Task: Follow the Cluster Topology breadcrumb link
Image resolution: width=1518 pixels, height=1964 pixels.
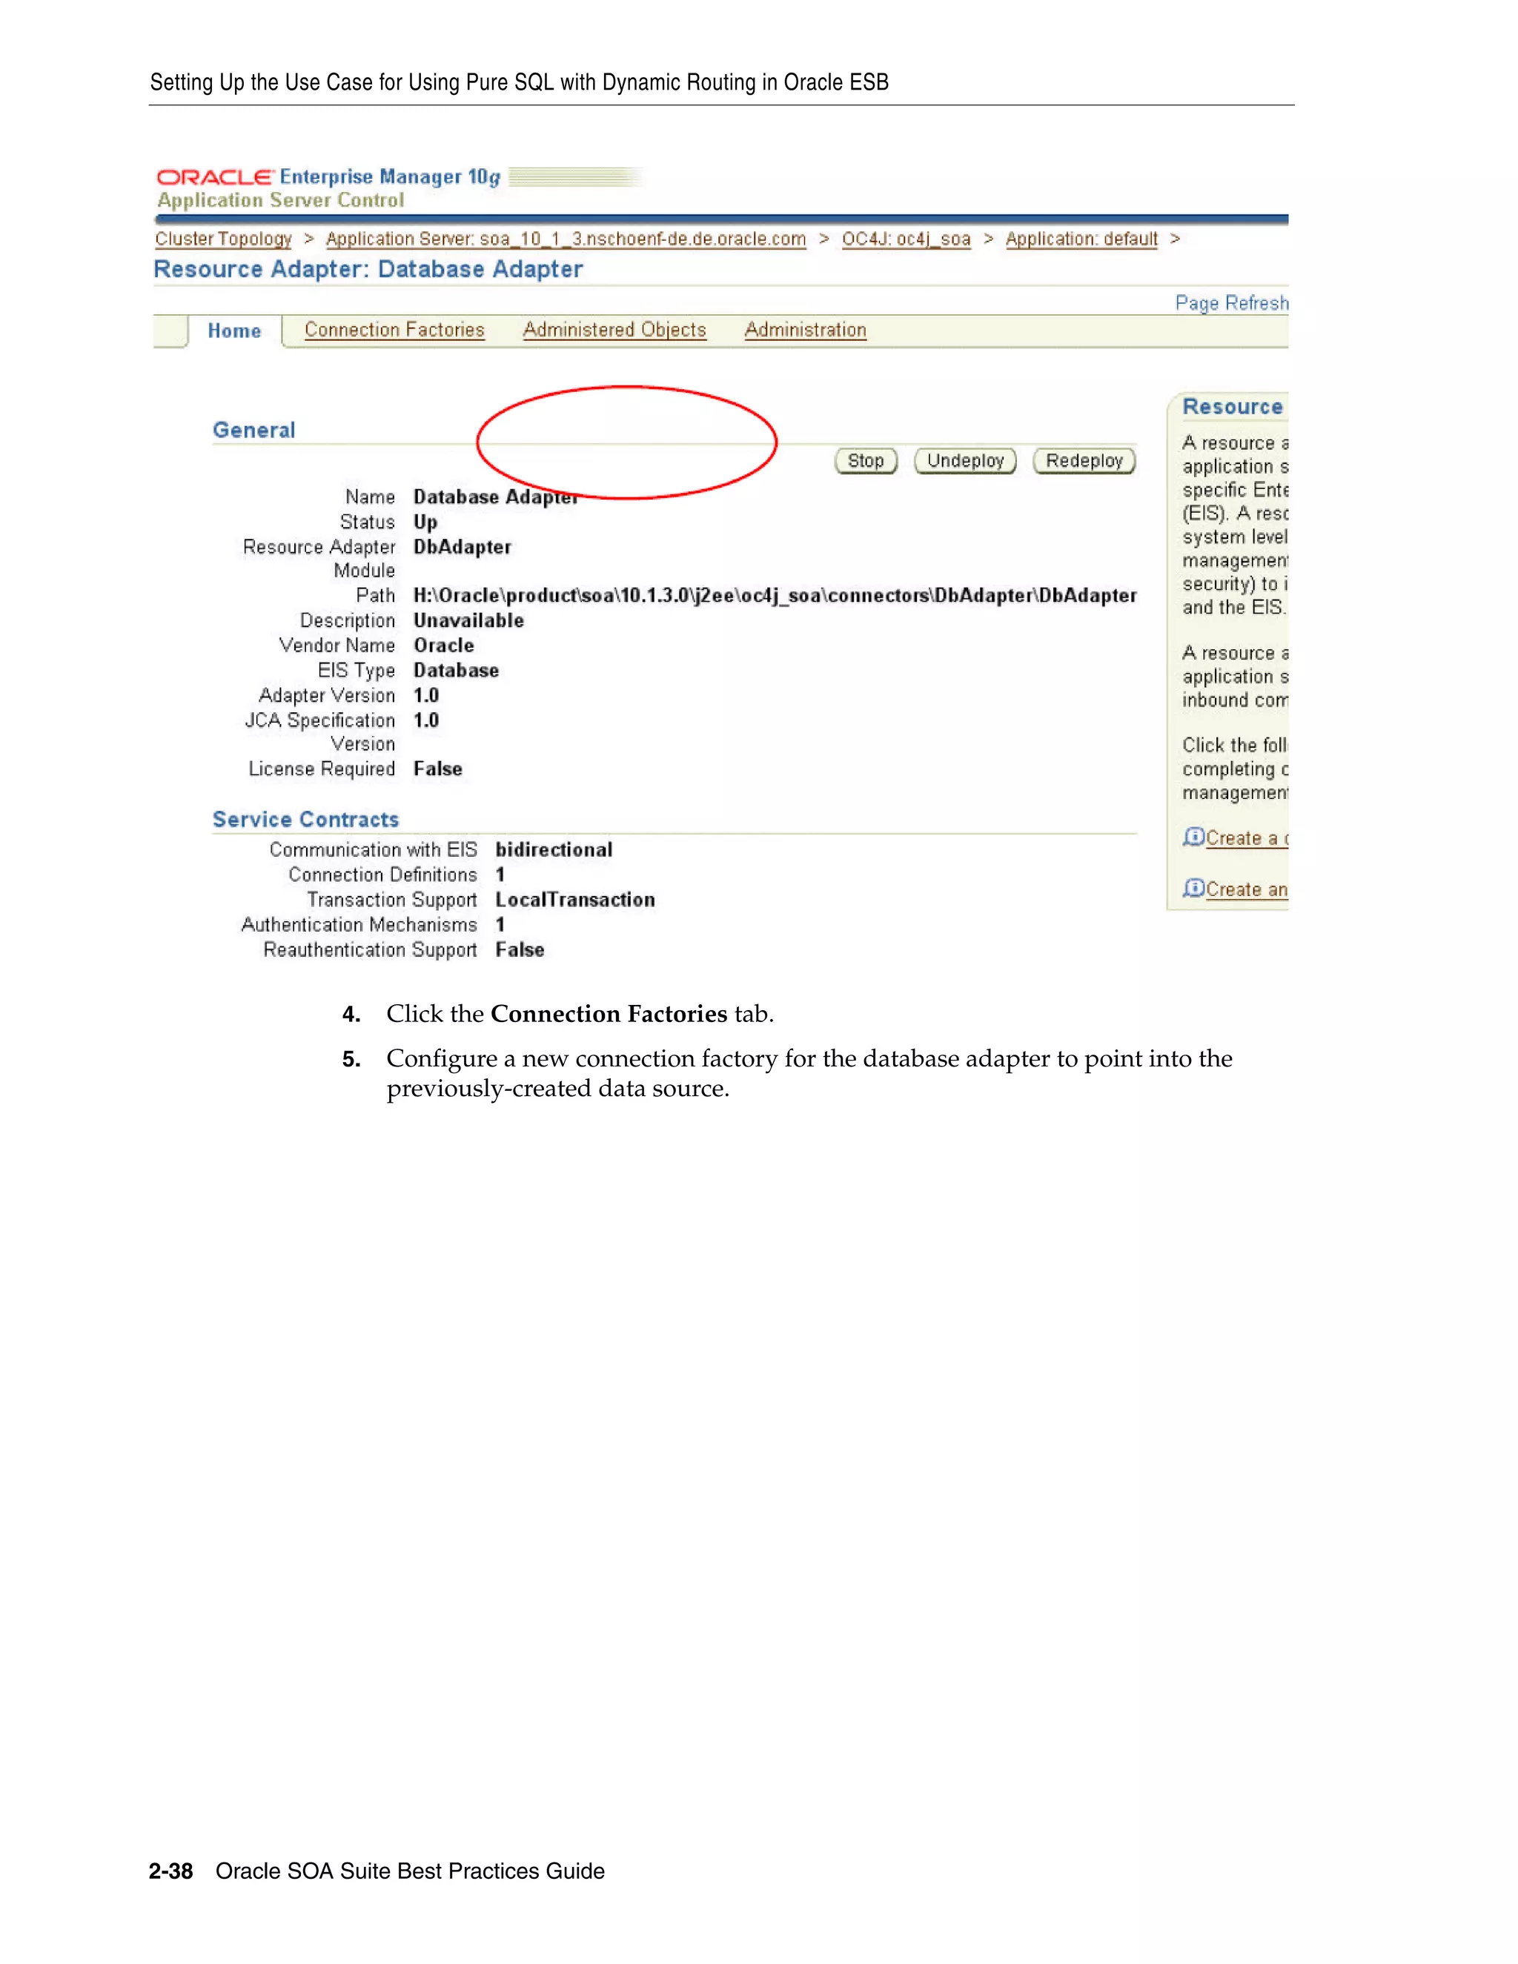Action: 223,239
